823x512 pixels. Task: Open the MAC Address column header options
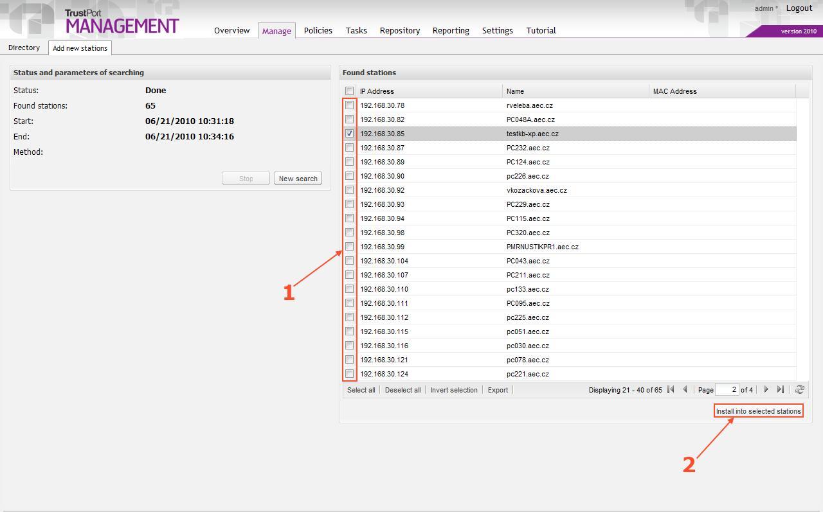tap(675, 91)
